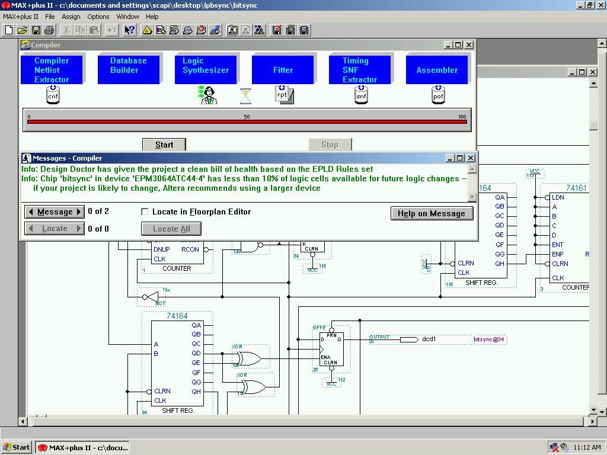This screenshot has width=607, height=455.
Task: Open the Programmer toolbar icon
Action: (215, 30)
